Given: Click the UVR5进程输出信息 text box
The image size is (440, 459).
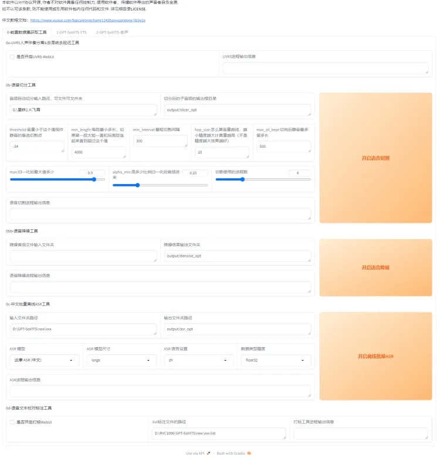Looking at the screenshot, I should coord(325,68).
